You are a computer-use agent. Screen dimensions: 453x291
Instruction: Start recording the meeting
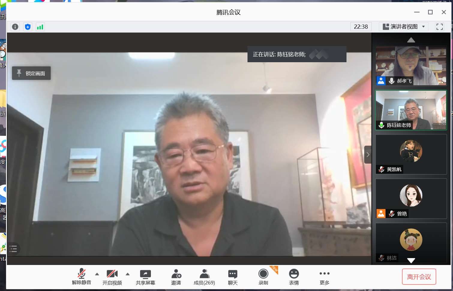[263, 277]
